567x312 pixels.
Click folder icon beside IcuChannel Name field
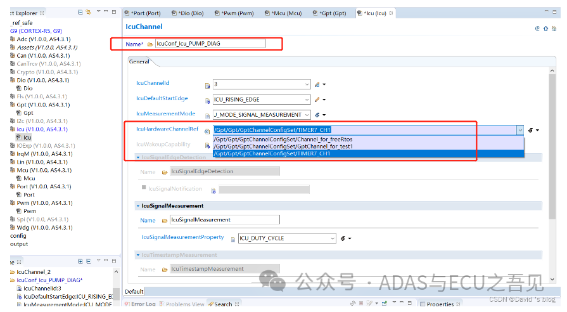tap(150, 44)
